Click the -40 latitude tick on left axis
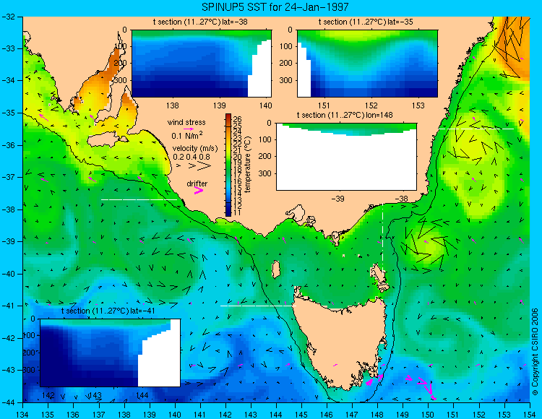Image resolution: width=542 pixels, height=419 pixels. point(8,274)
